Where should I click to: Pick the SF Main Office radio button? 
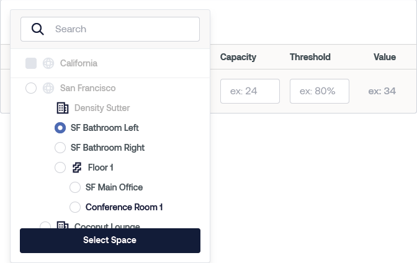(x=75, y=187)
